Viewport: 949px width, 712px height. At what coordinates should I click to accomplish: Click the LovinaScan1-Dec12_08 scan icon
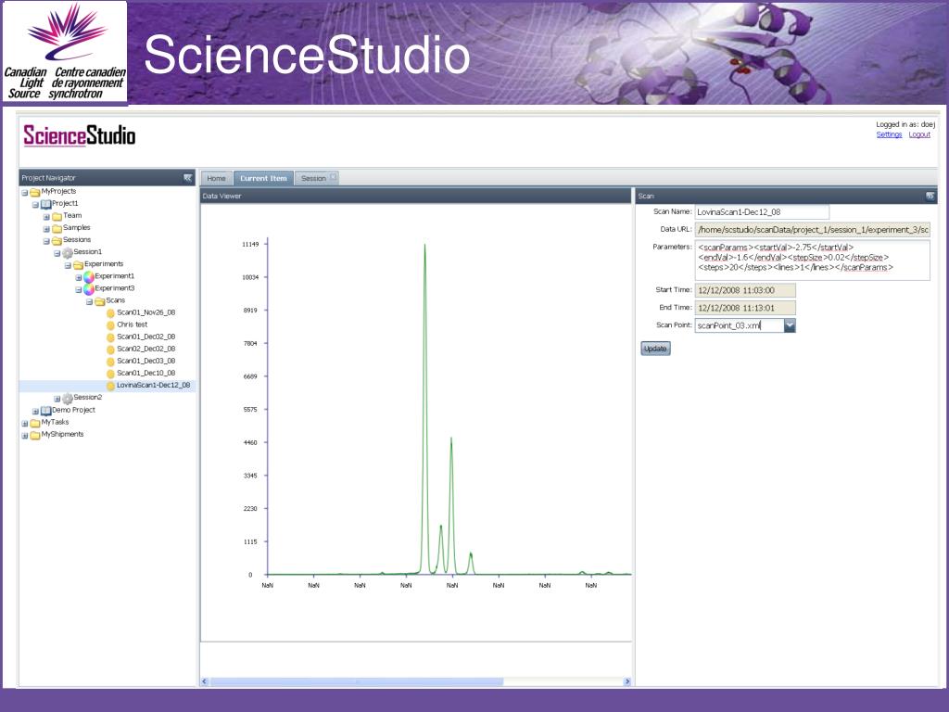110,386
